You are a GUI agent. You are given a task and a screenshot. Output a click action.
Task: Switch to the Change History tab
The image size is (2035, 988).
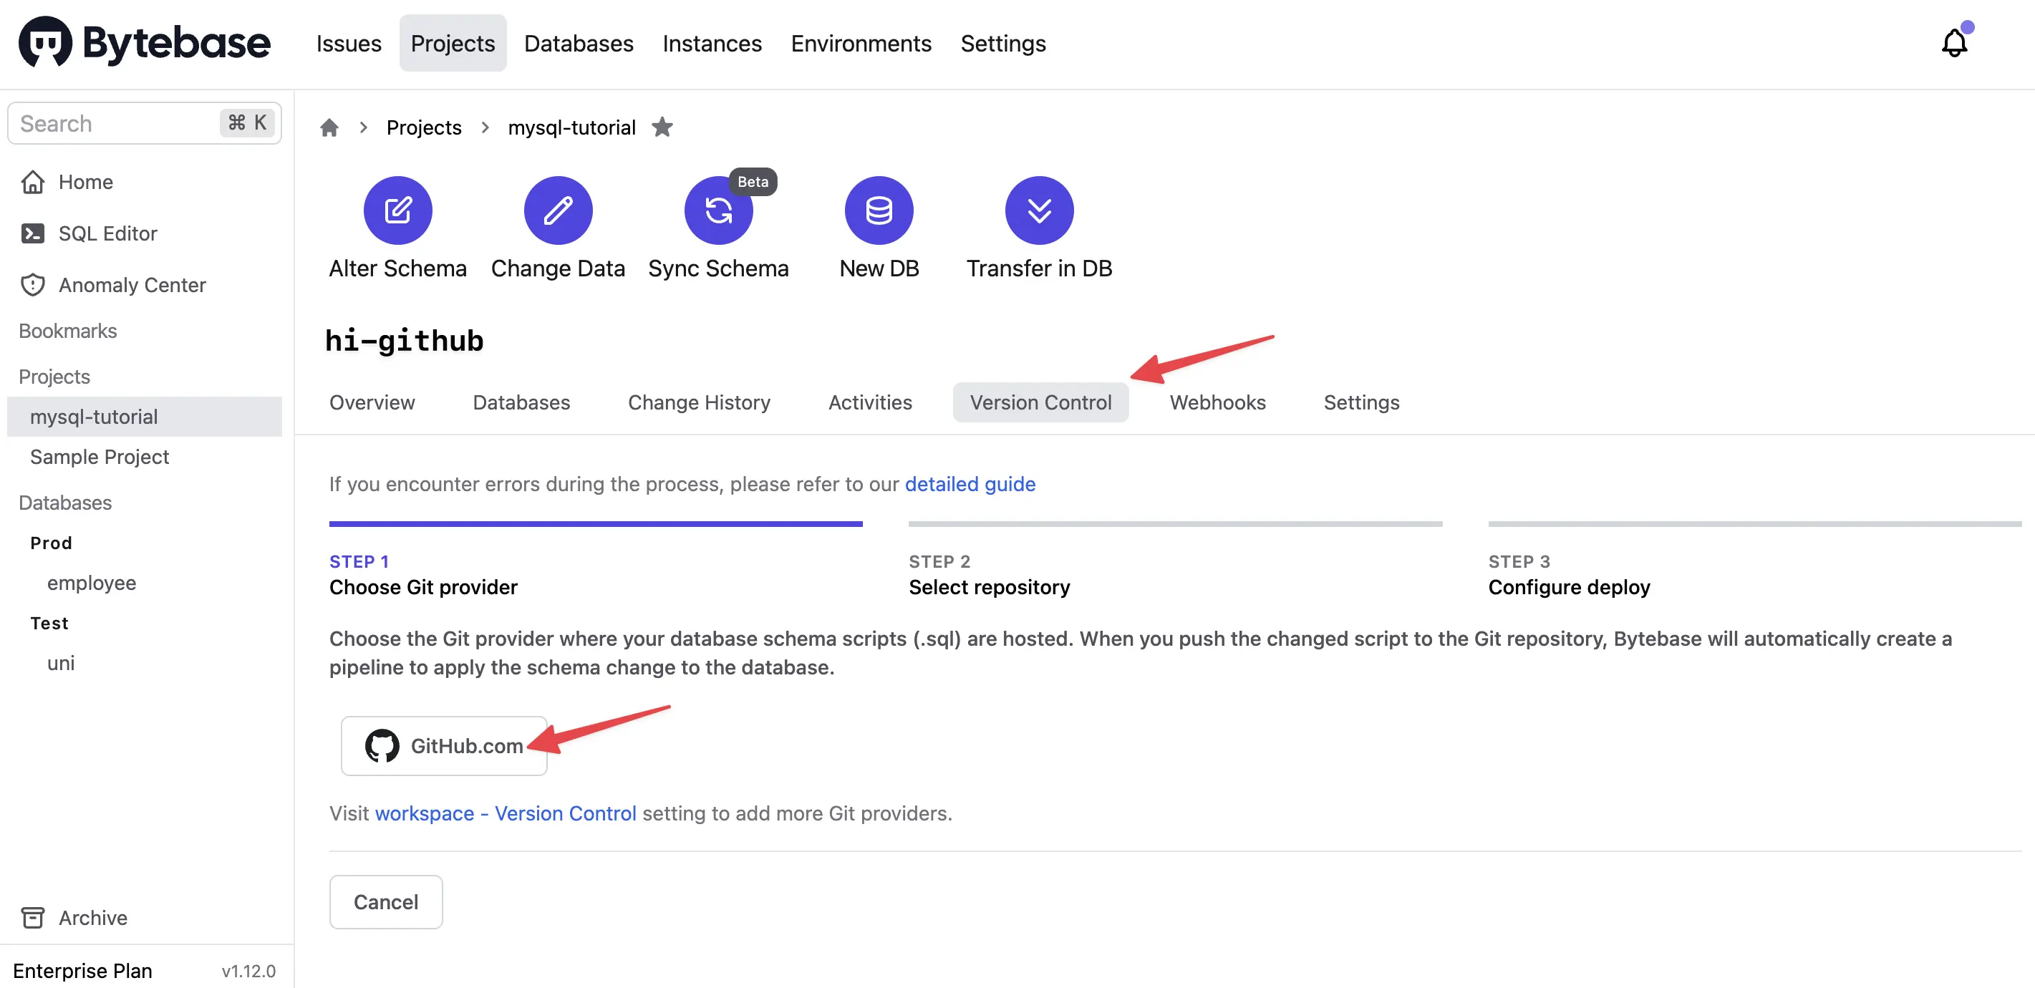pyautogui.click(x=698, y=402)
